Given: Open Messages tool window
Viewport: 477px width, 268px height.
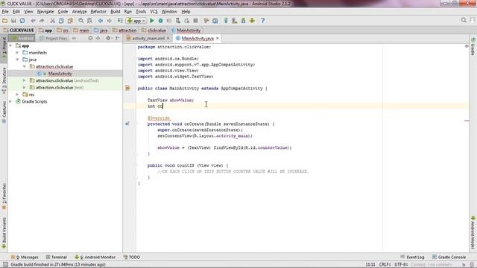Looking at the screenshot, I should pos(25,257).
